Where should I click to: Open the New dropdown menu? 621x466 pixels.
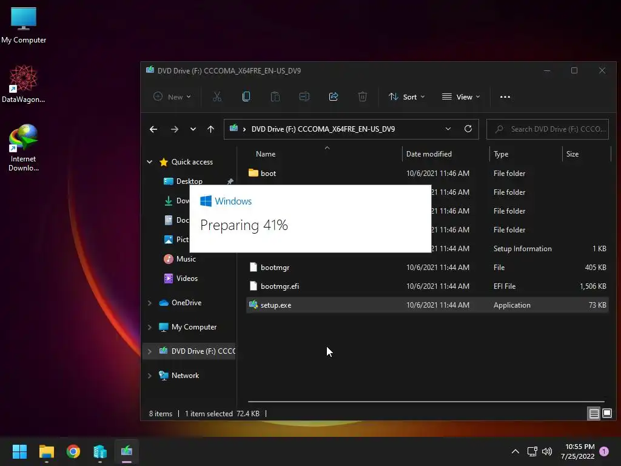172,96
